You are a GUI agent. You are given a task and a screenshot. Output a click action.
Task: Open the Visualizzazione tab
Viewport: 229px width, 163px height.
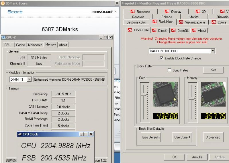pos(192,22)
